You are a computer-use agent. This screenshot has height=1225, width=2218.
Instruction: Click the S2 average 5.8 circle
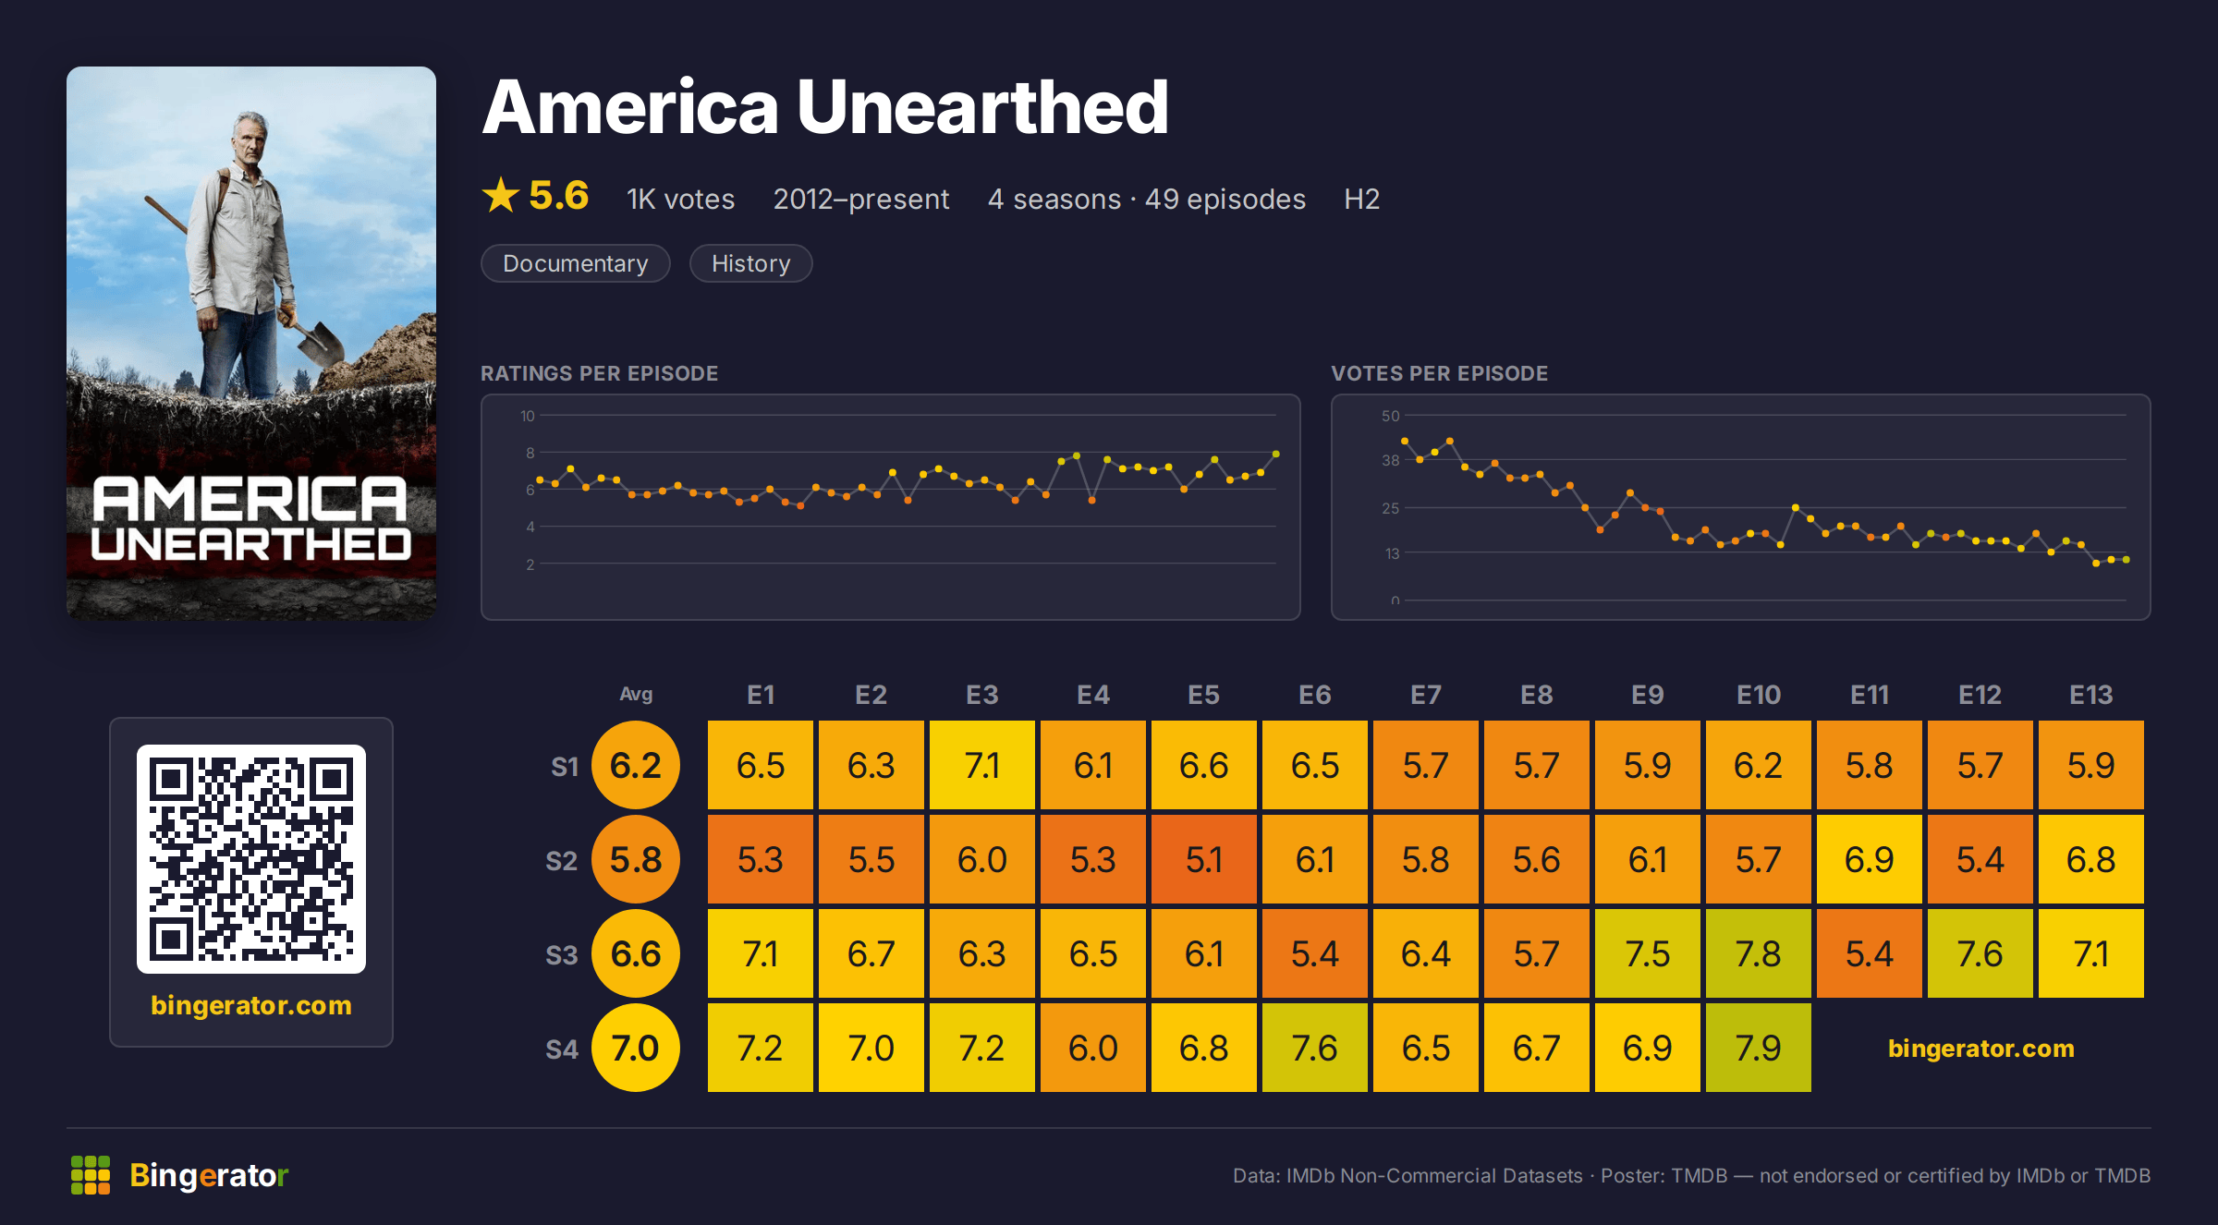[636, 859]
